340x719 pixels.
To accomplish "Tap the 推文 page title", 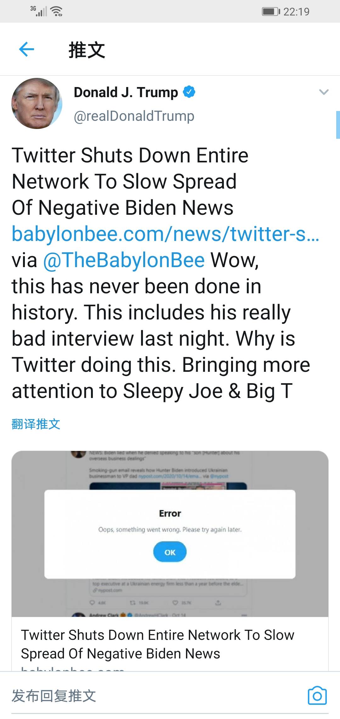I will 87,50.
